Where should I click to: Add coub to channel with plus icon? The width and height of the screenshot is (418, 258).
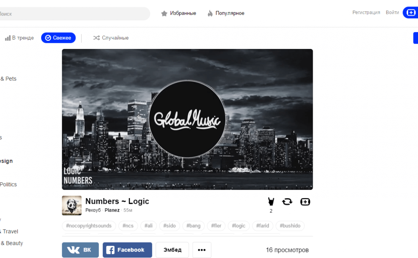point(305,202)
